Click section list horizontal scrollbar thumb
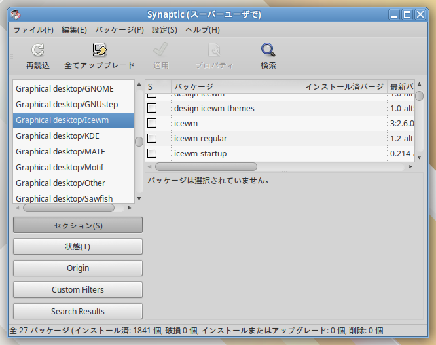The image size is (436, 345). click(69, 208)
